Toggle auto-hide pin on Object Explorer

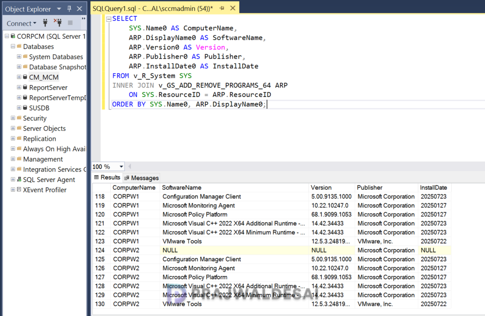(69, 9)
